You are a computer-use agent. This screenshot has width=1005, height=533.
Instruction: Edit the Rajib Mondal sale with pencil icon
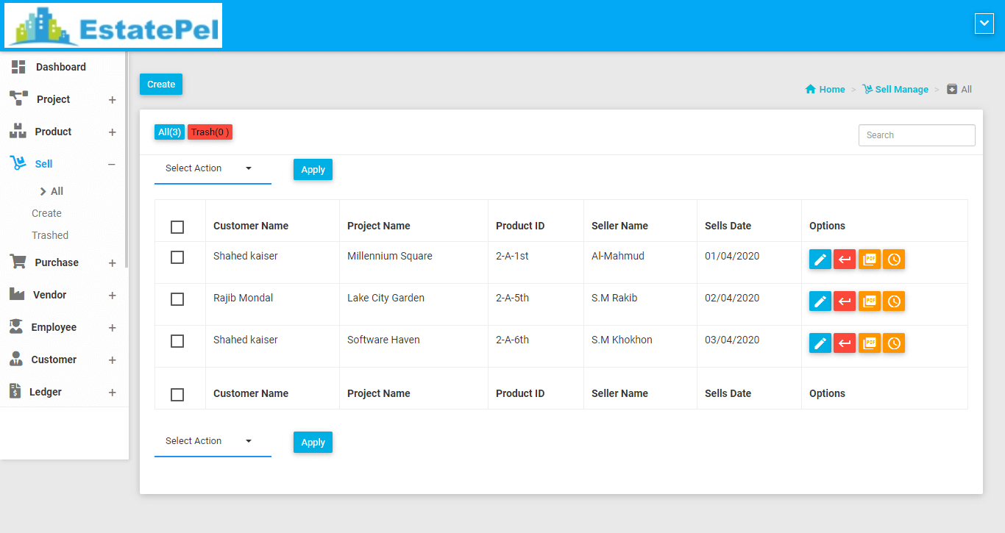click(820, 301)
